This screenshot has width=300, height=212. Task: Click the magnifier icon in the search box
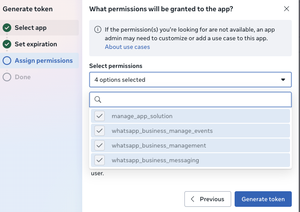98,100
